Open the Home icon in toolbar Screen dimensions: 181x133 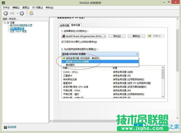click(x=31, y=13)
